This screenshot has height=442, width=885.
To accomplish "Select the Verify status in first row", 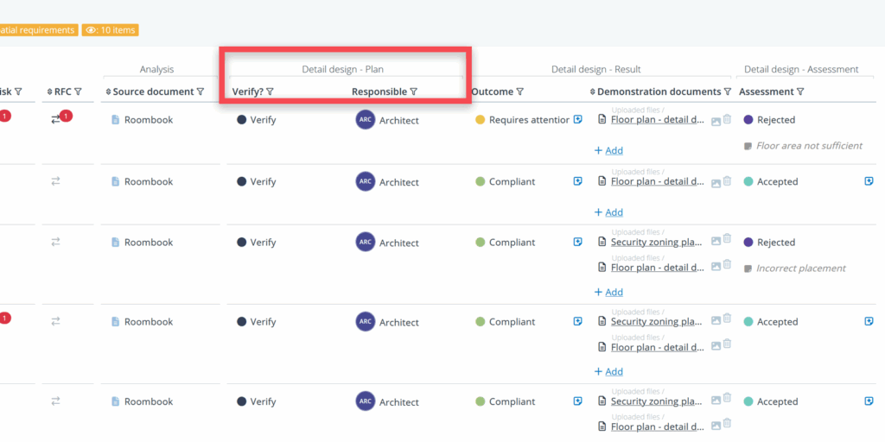I will tap(257, 120).
